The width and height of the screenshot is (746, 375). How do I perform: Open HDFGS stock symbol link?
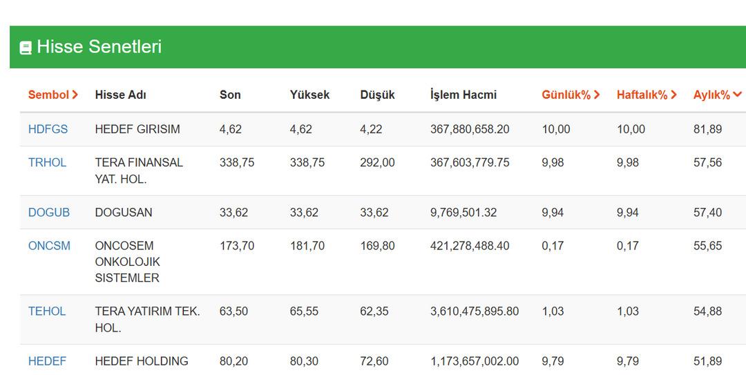pos(48,129)
